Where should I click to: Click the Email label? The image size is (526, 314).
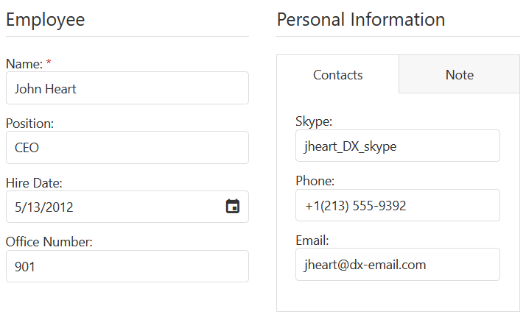pyautogui.click(x=312, y=240)
